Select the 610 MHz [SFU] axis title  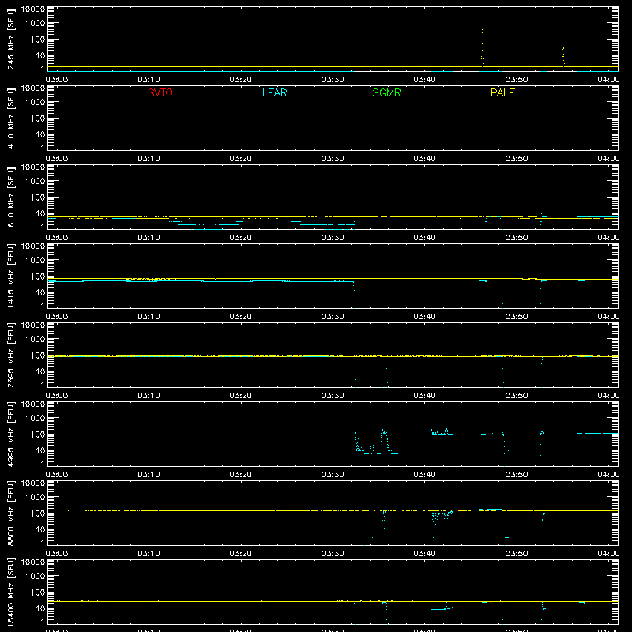[10, 197]
